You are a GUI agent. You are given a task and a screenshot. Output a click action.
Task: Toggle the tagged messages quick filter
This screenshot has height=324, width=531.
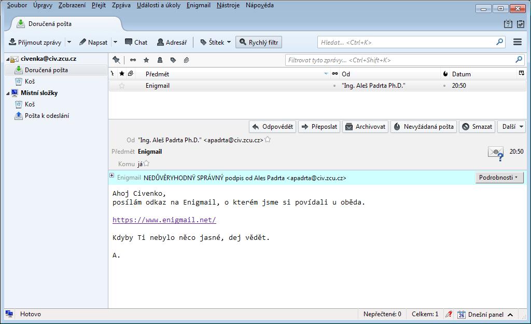(x=173, y=60)
